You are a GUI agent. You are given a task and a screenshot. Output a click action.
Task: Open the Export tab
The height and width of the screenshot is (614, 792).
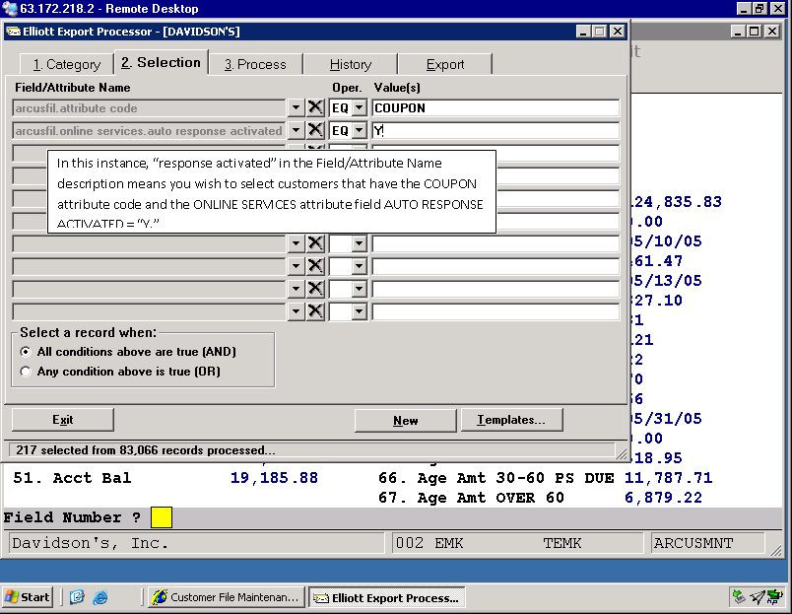(x=445, y=64)
